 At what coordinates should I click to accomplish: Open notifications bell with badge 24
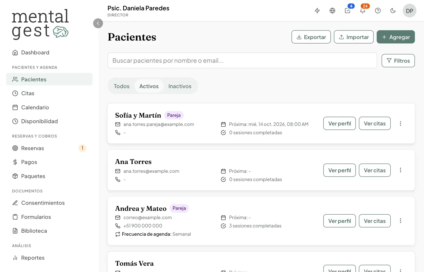pyautogui.click(x=363, y=10)
